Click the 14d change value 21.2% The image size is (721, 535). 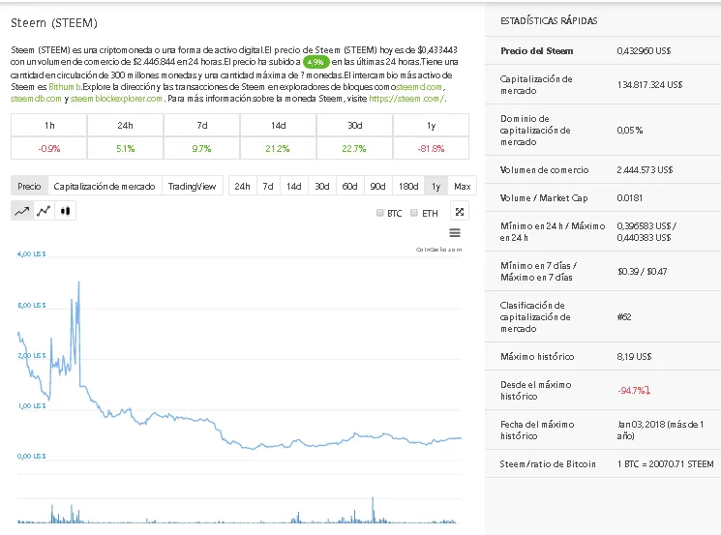click(x=278, y=148)
